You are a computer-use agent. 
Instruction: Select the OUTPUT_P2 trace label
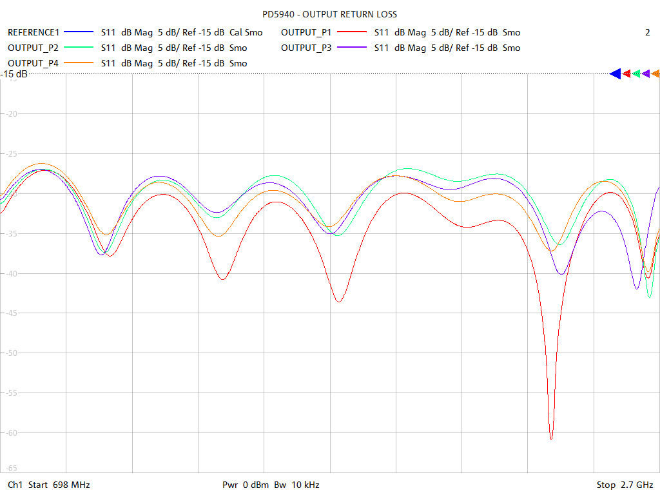33,48
